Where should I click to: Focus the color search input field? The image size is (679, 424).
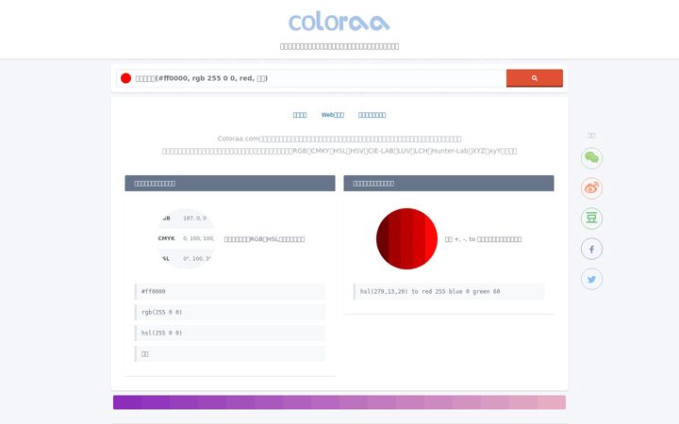(x=311, y=78)
